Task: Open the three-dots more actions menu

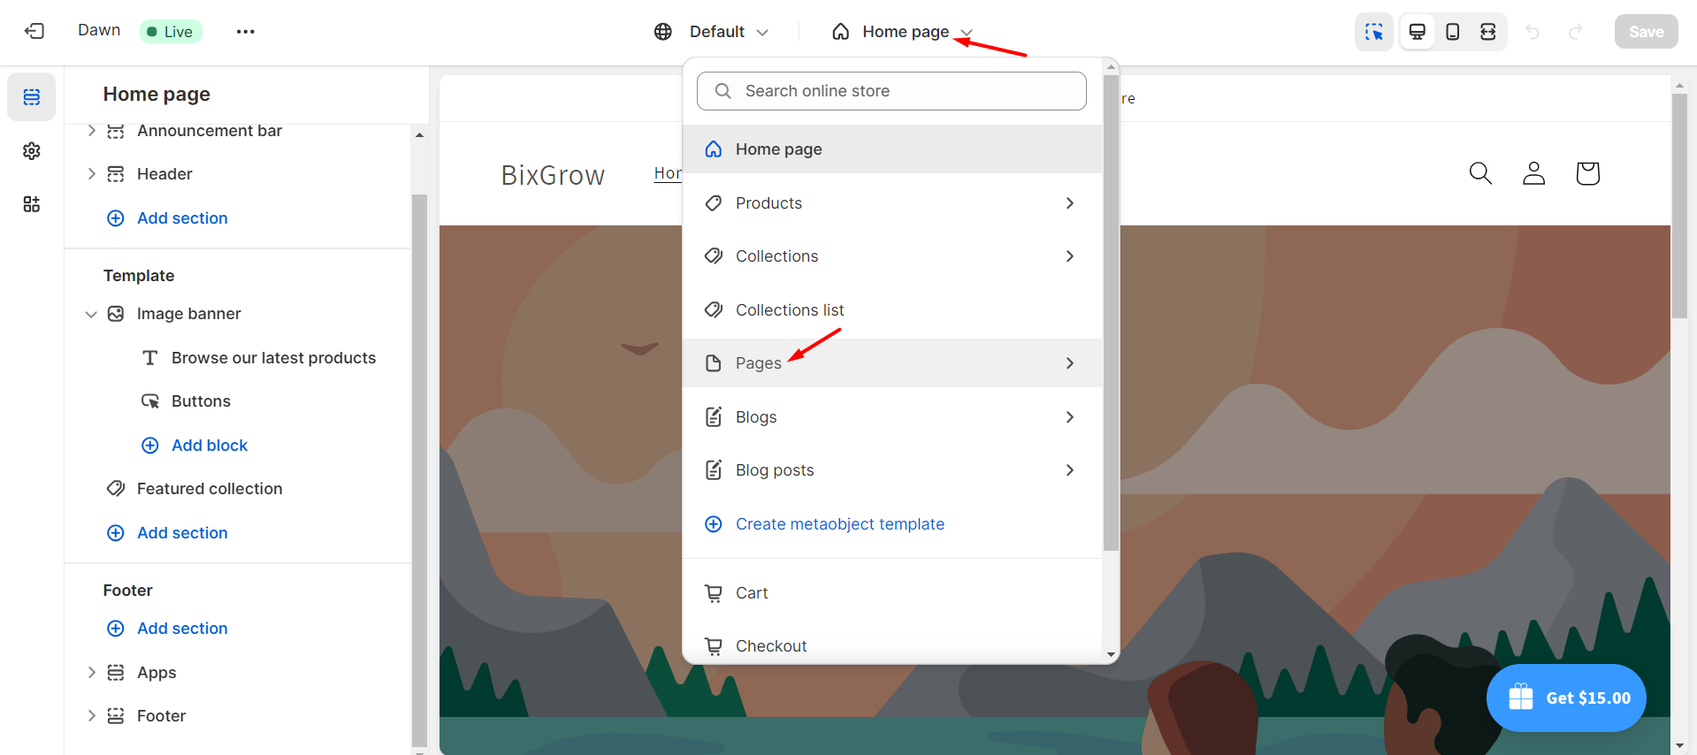Action: pos(245,32)
